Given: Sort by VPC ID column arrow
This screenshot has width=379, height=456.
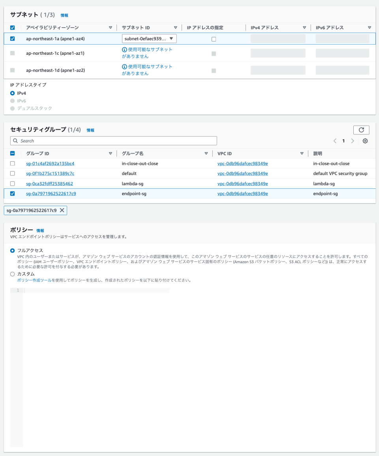Looking at the screenshot, I should point(302,153).
